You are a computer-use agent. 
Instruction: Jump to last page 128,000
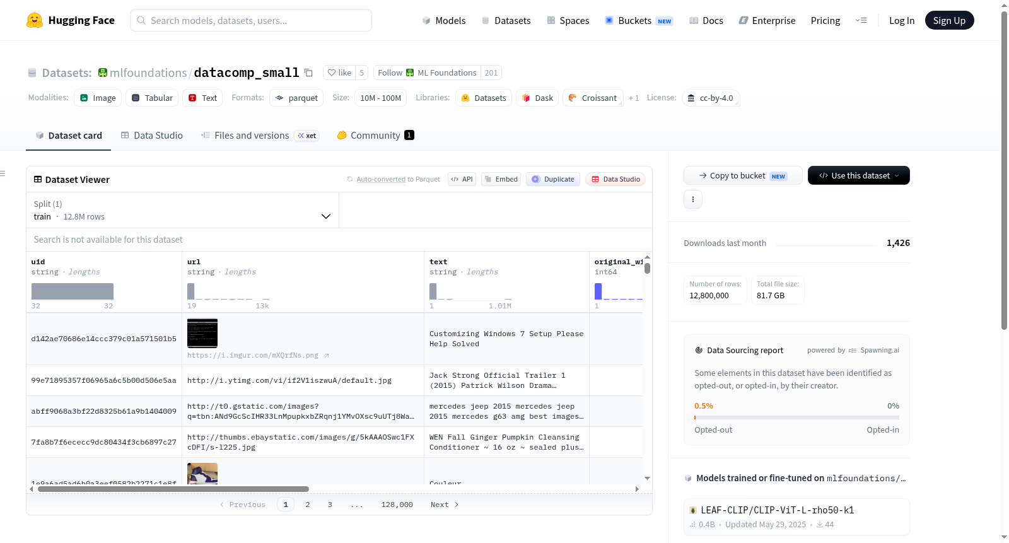point(397,505)
